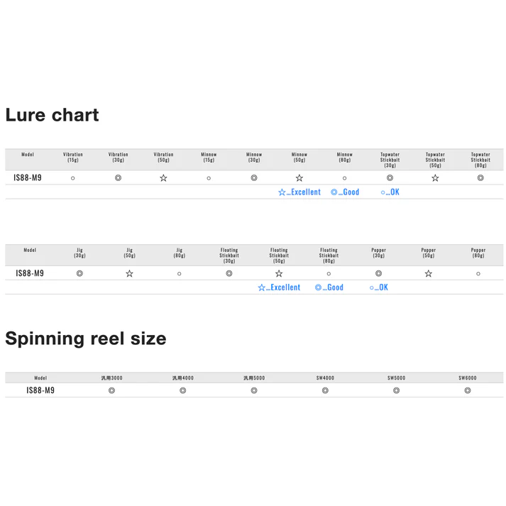Screen dimensions: 506x506
Task: Click the double circle under Vibration (30g)
Action: coord(118,178)
